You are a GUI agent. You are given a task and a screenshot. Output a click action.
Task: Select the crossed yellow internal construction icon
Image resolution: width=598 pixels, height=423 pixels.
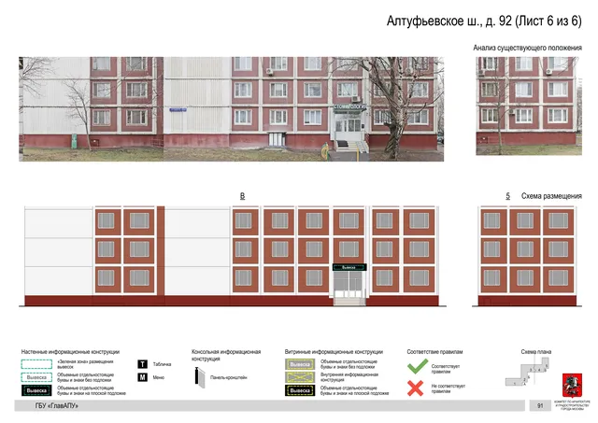(300, 377)
